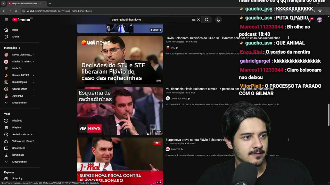Image resolution: width=330 pixels, height=185 pixels.
Task: Run search with the magnifier button
Action: pyautogui.click(x=207, y=20)
